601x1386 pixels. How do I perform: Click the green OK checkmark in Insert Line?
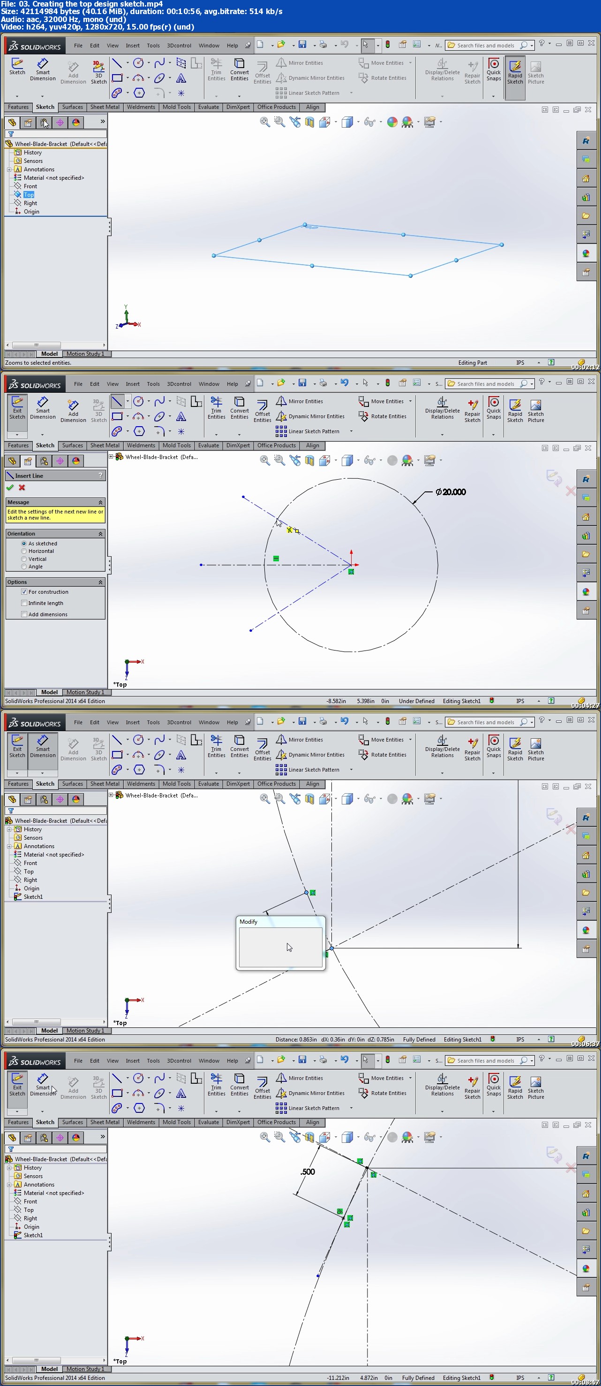10,488
